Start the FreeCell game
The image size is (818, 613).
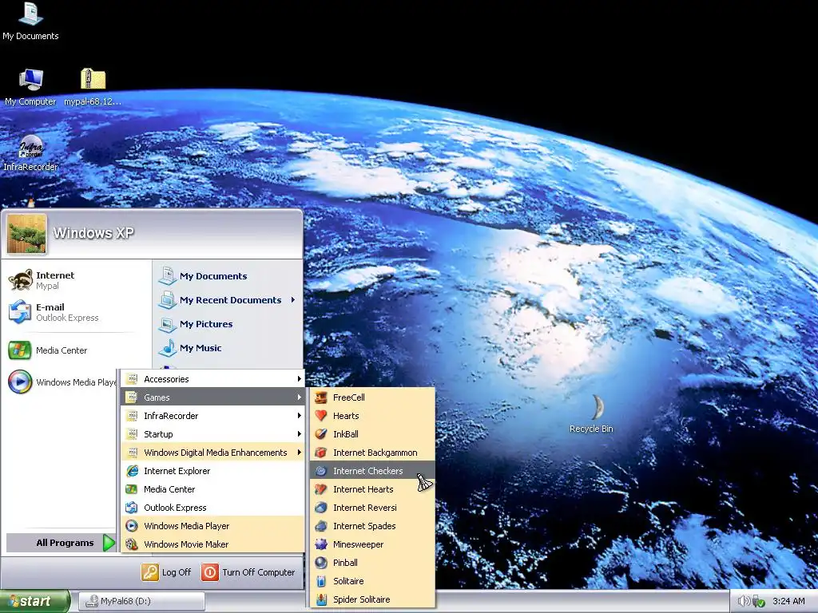pyautogui.click(x=372, y=397)
